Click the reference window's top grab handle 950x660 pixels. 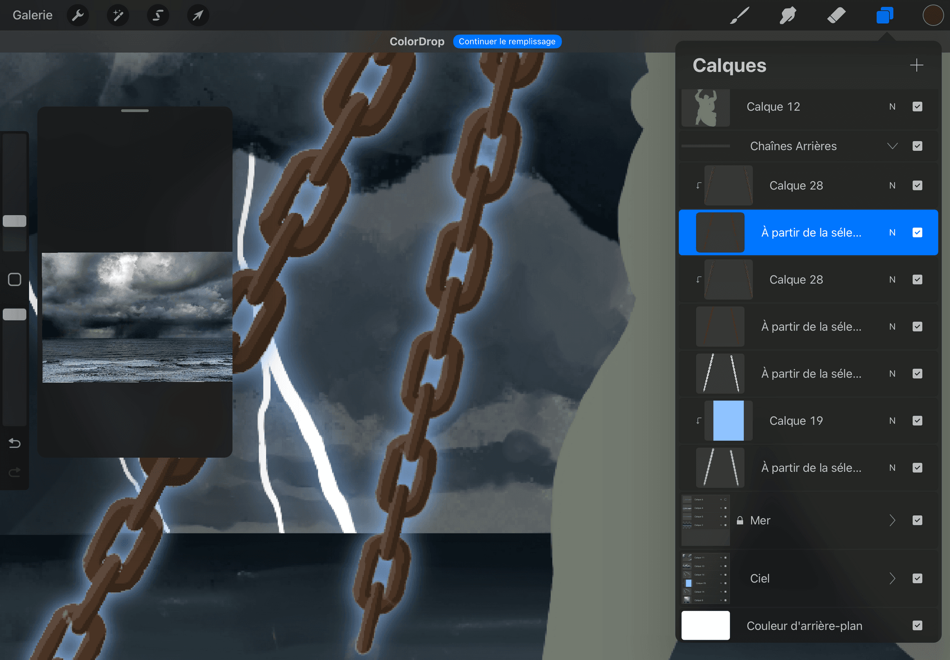tap(135, 111)
